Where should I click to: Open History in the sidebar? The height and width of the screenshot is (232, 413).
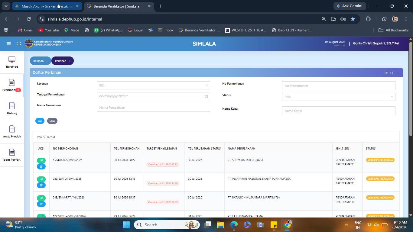[12, 109]
